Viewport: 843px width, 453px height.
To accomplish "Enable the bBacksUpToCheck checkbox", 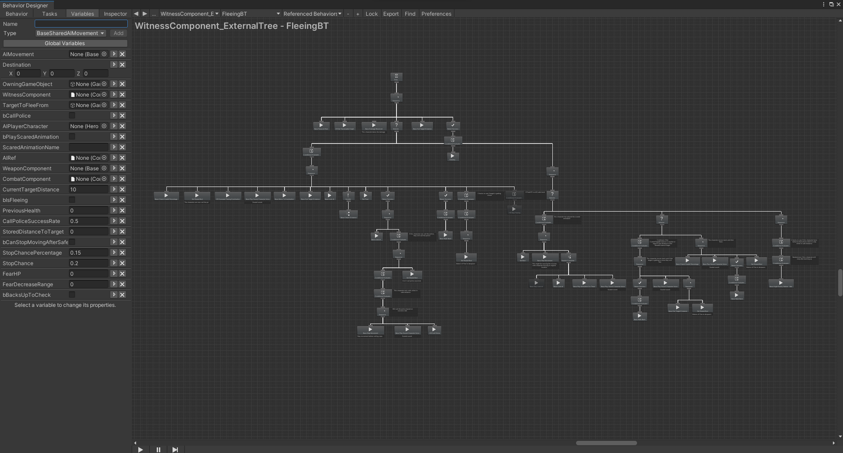I will 72,295.
